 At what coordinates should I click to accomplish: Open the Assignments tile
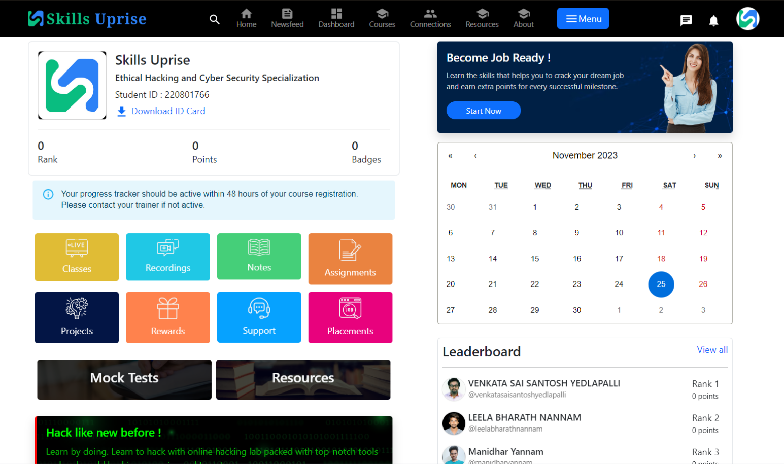pos(350,259)
